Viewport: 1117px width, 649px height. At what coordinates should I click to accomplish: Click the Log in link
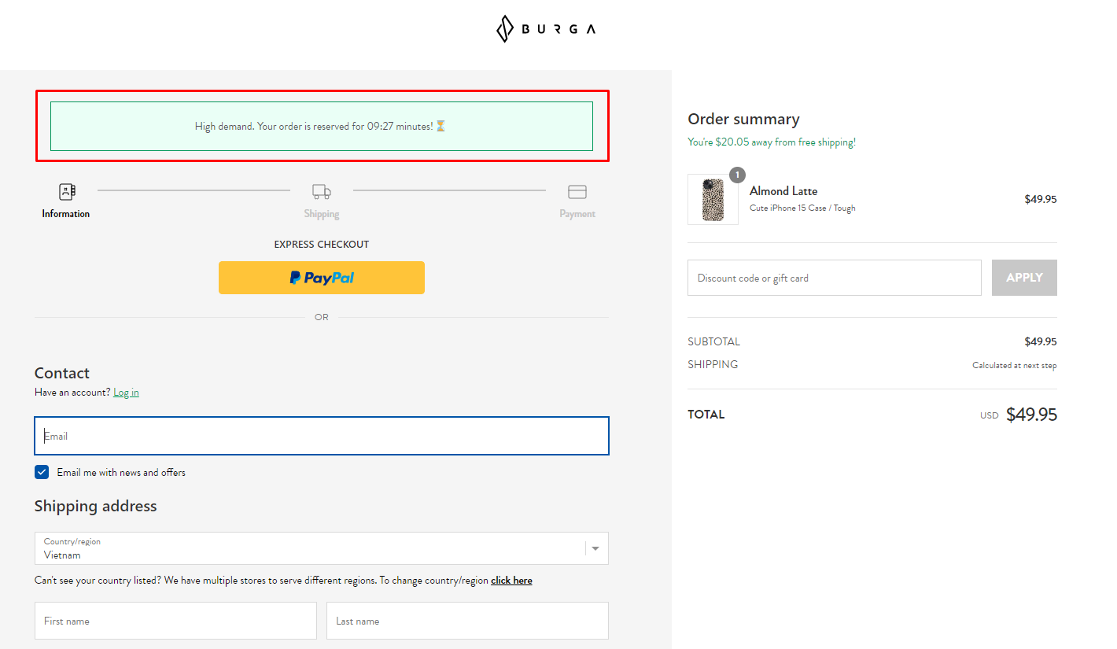[126, 393]
